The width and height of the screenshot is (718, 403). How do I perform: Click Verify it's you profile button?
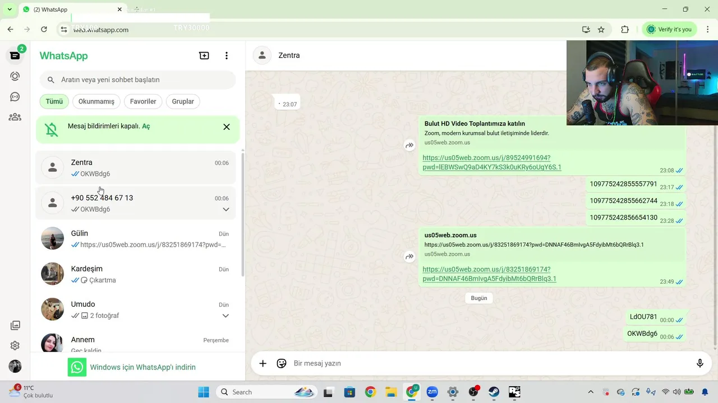coord(669,30)
